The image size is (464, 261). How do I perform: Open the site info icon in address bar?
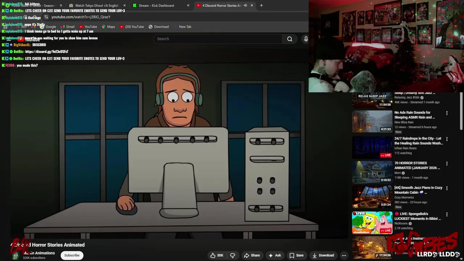pos(46,17)
